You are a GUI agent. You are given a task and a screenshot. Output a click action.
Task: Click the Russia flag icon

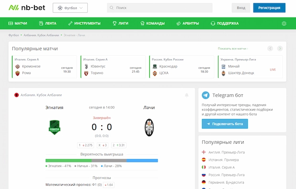click(204, 175)
